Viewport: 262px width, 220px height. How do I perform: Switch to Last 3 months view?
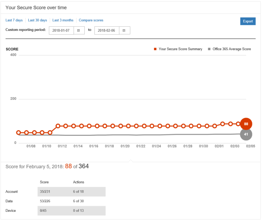point(63,20)
